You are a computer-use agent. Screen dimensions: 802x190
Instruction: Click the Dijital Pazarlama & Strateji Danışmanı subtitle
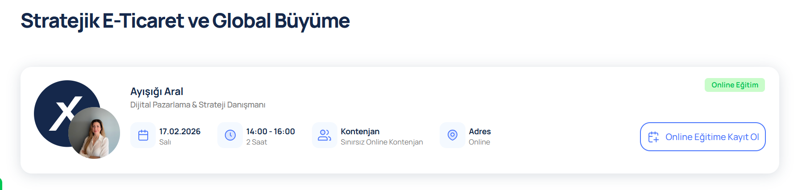pos(198,105)
